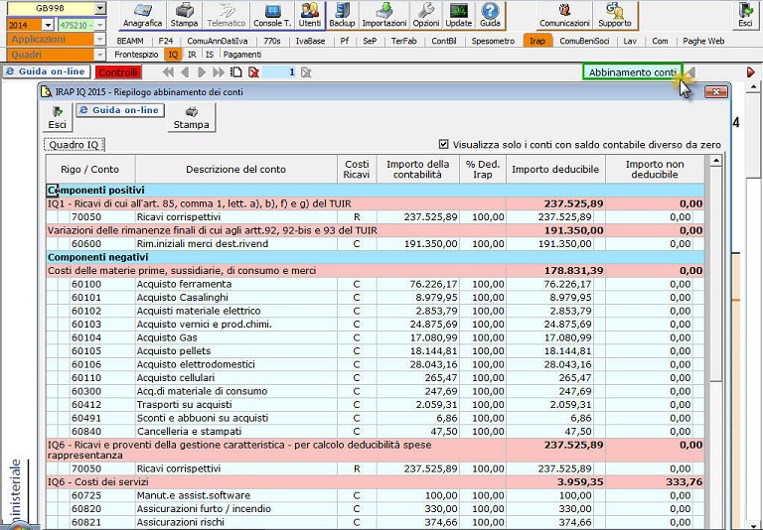Go to the first record arrow
This screenshot has height=530, width=763.
point(168,72)
